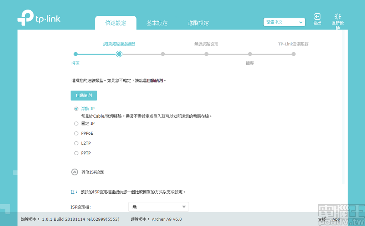Click the circular arrow icon beside 其他ISP設定
This screenshot has height=226, width=365.
(x=74, y=172)
